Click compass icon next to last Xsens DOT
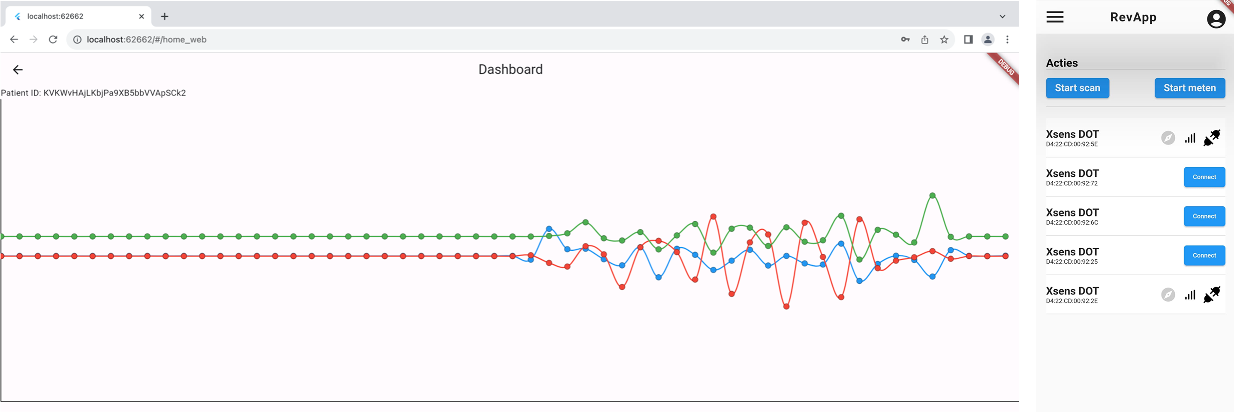Viewport: 1234px width, 412px height. click(x=1168, y=294)
